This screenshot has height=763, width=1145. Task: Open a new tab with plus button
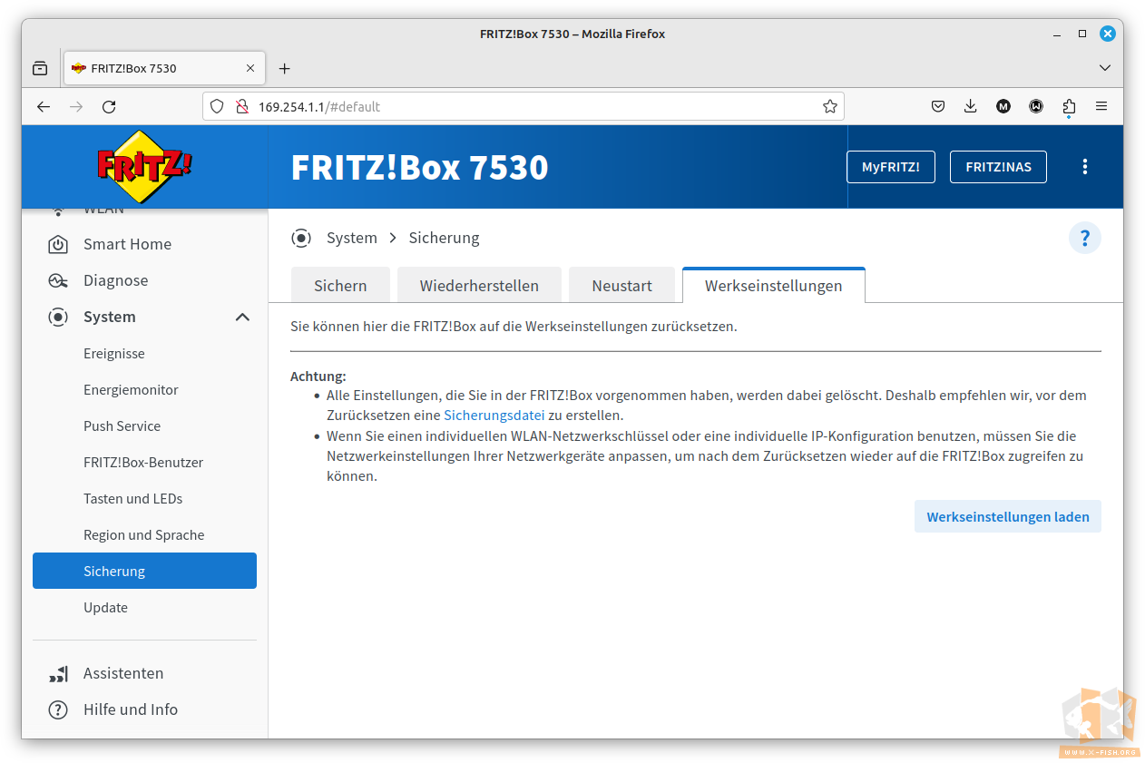[284, 68]
